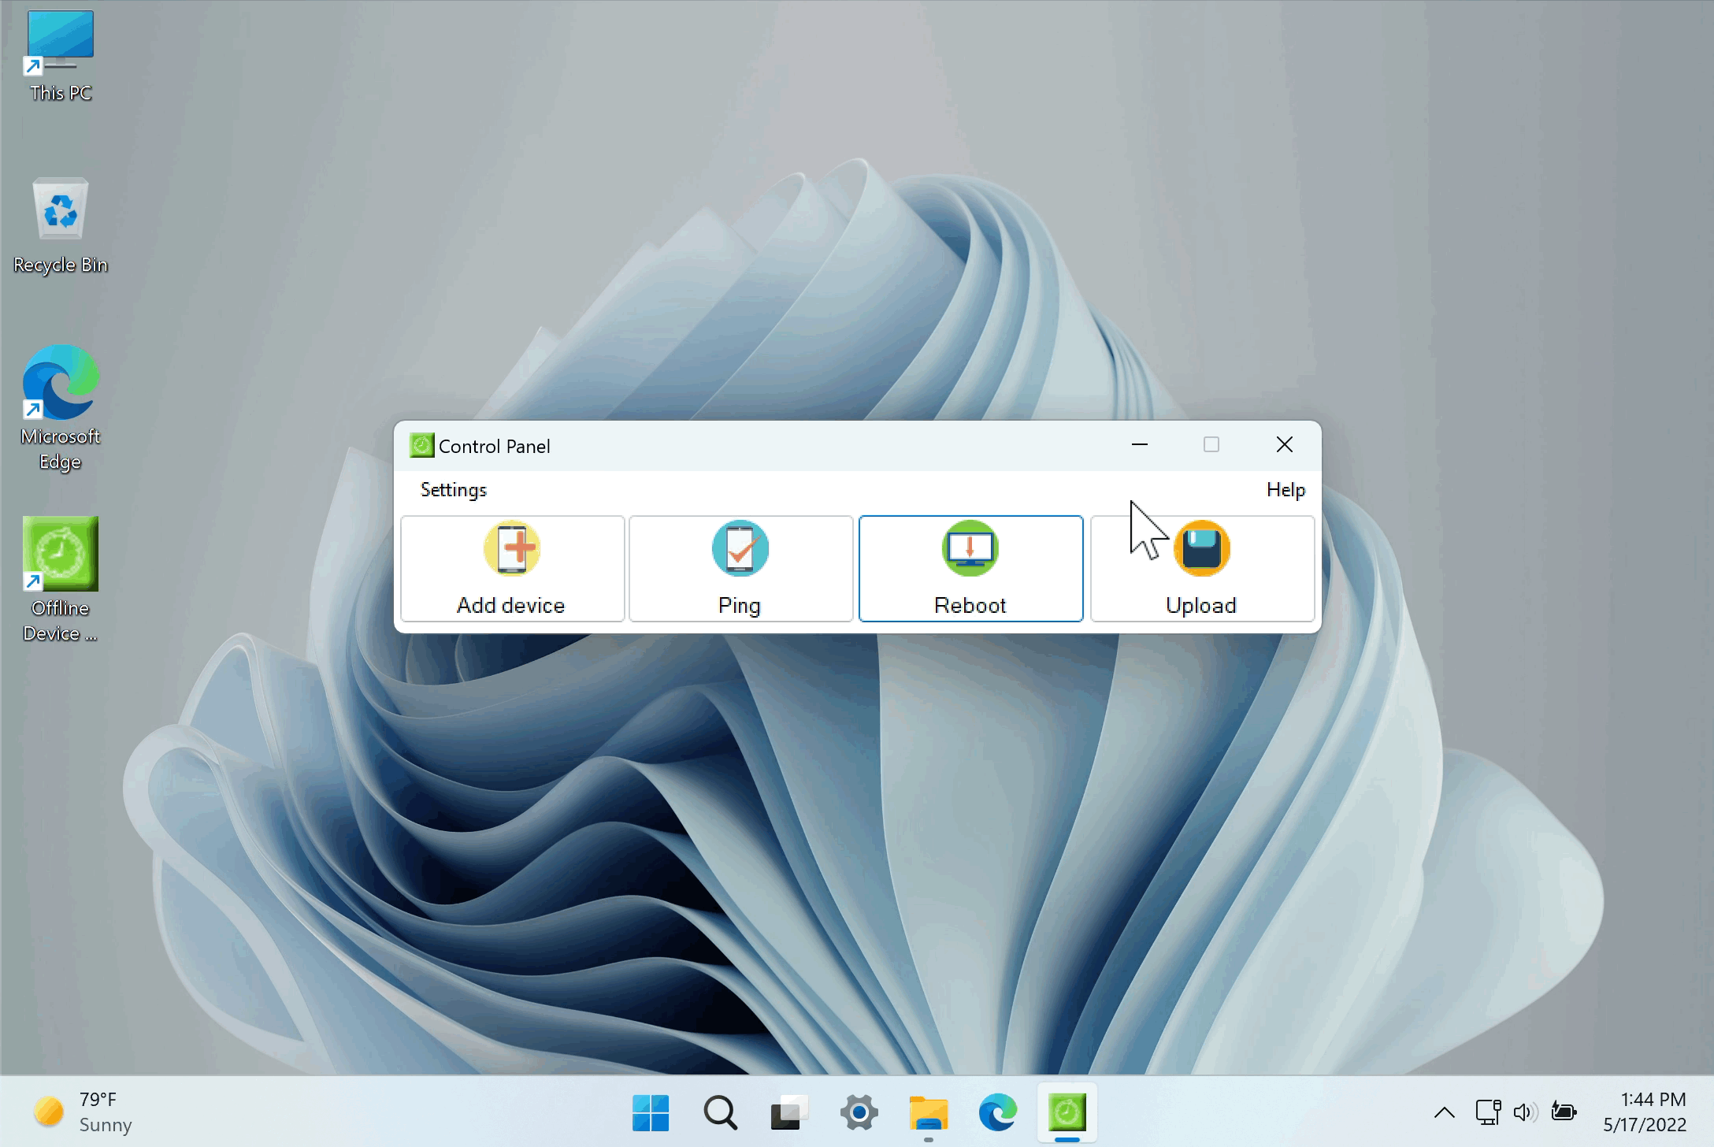Open Task View from the taskbar
The height and width of the screenshot is (1147, 1714).
pos(789,1112)
